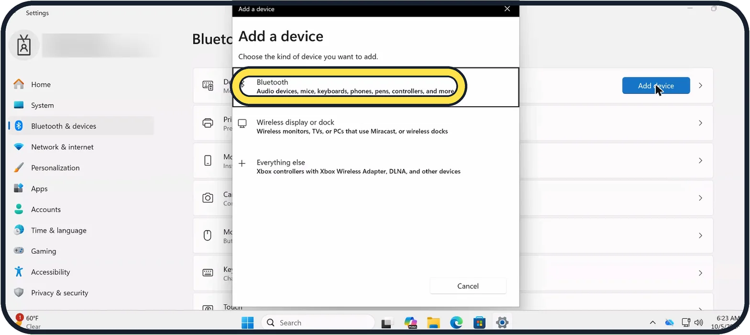This screenshot has width=750, height=335.
Task: Open System settings page
Action: tap(81, 105)
